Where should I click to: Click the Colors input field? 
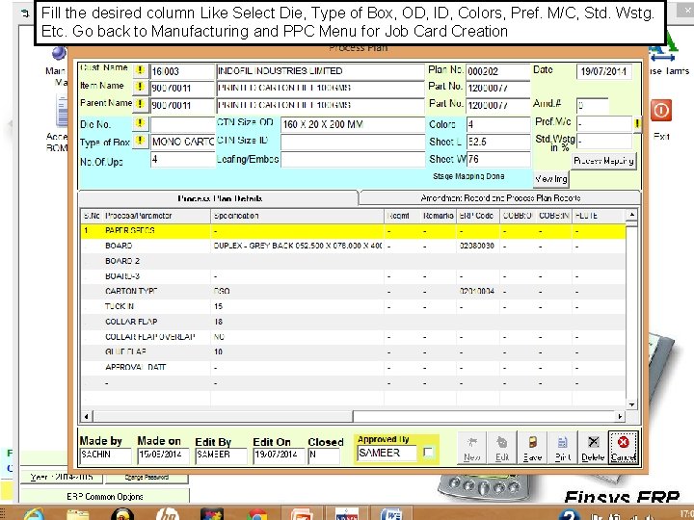pyautogui.click(x=498, y=124)
